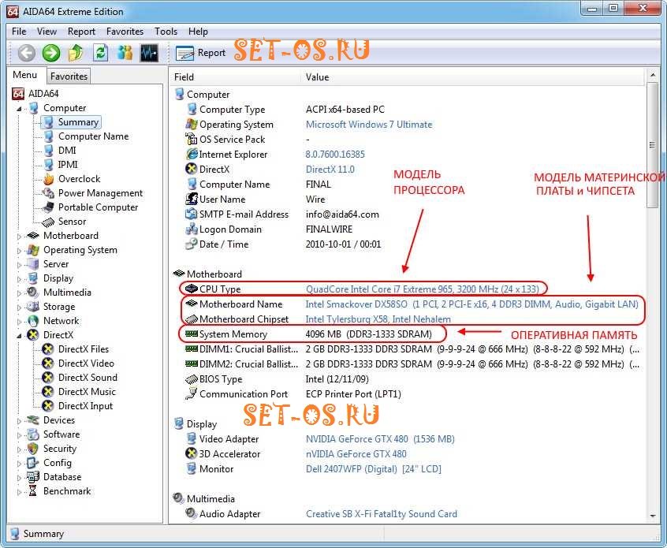Open the waveform monitor toolbar icon

pos(149,53)
